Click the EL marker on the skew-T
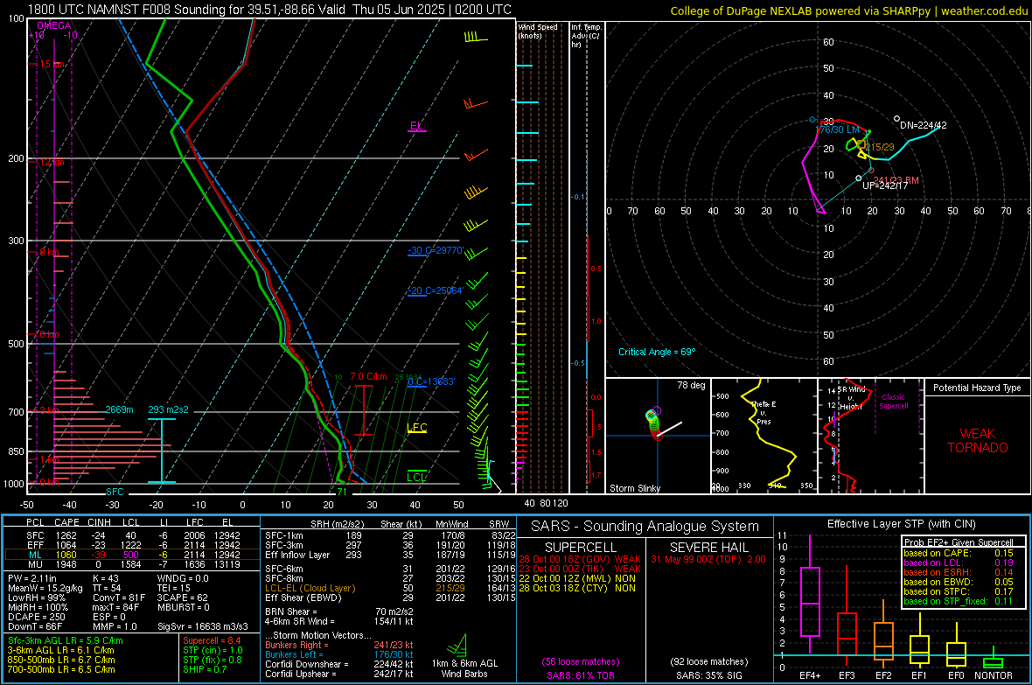The height and width of the screenshot is (685, 1032). coord(416,126)
